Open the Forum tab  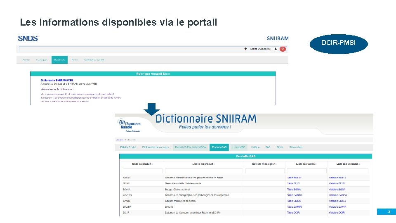point(75,60)
